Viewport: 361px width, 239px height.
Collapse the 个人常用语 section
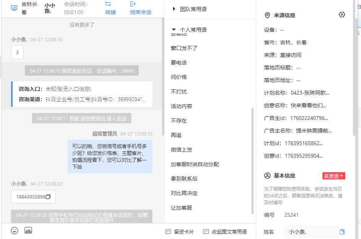pyautogui.click(x=174, y=30)
